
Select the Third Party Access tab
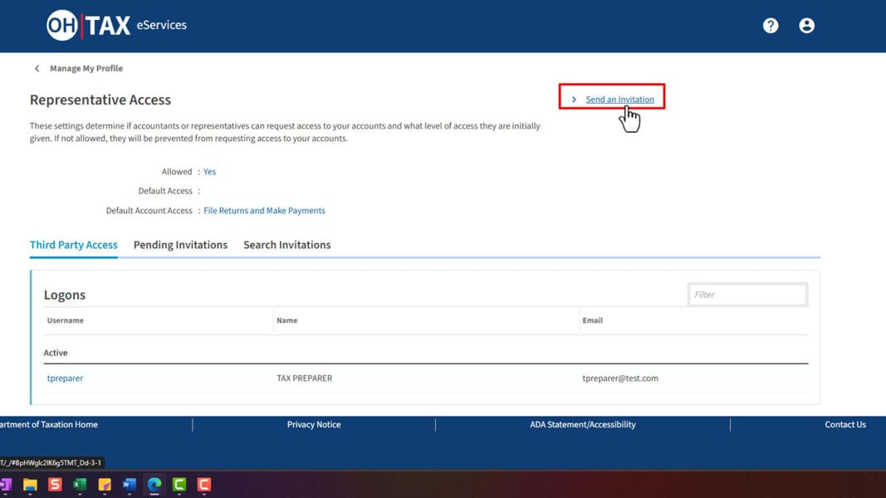pos(73,245)
